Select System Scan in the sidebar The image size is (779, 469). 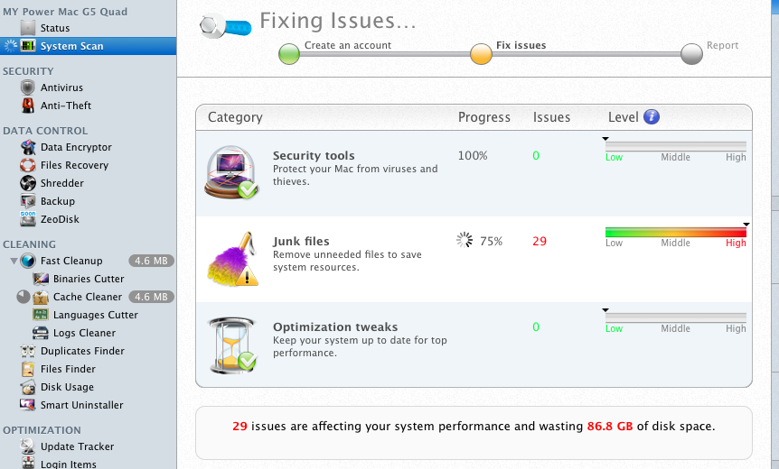pos(71,46)
